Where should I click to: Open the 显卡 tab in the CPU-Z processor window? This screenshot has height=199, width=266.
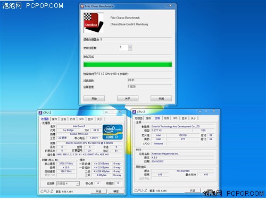click(90, 119)
